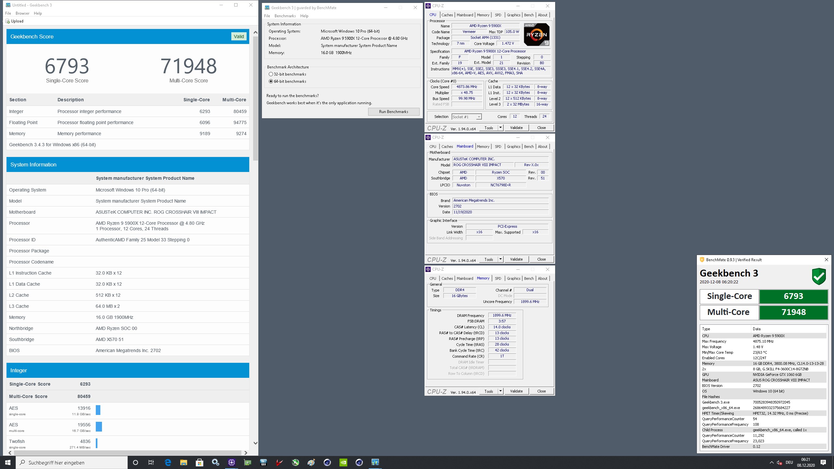Open SPD tab in the middle CPU-Z window
Screen dimensions: 834x469
498,147
